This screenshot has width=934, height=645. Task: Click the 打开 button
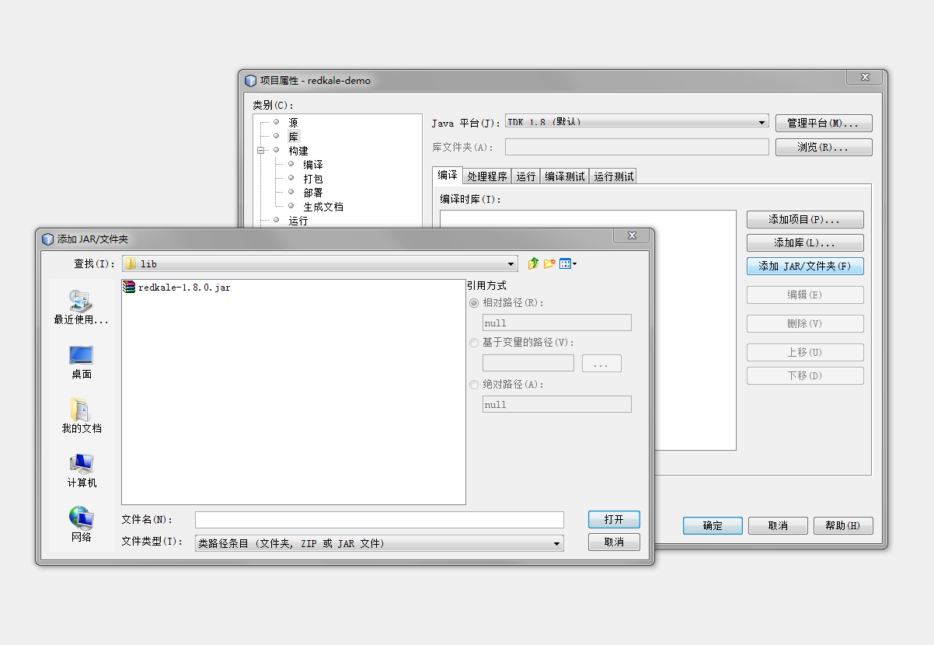(614, 519)
